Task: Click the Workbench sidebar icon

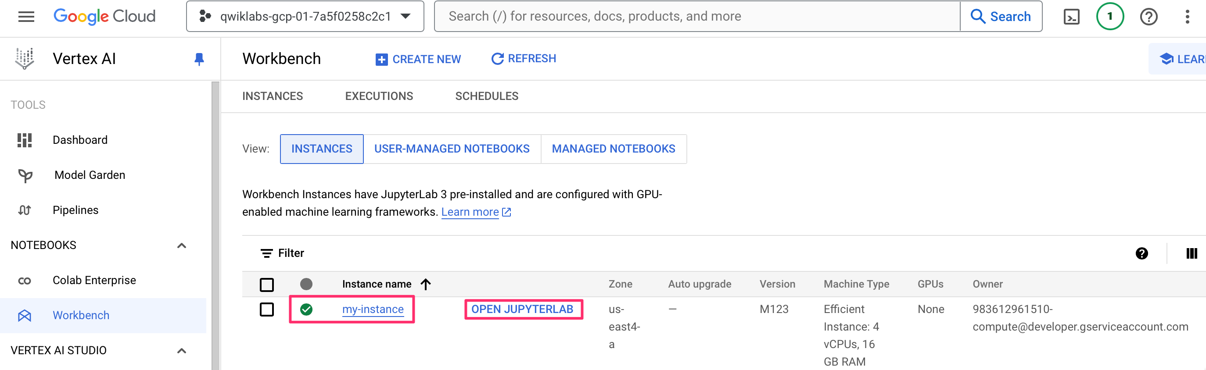Action: click(24, 316)
